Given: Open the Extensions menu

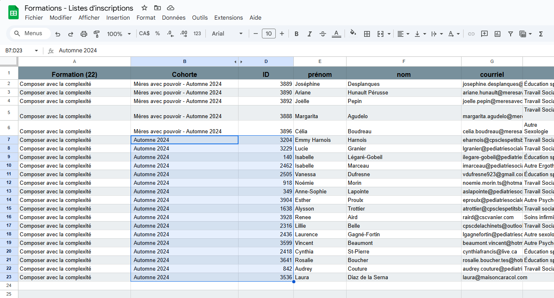Looking at the screenshot, I should pos(228,18).
